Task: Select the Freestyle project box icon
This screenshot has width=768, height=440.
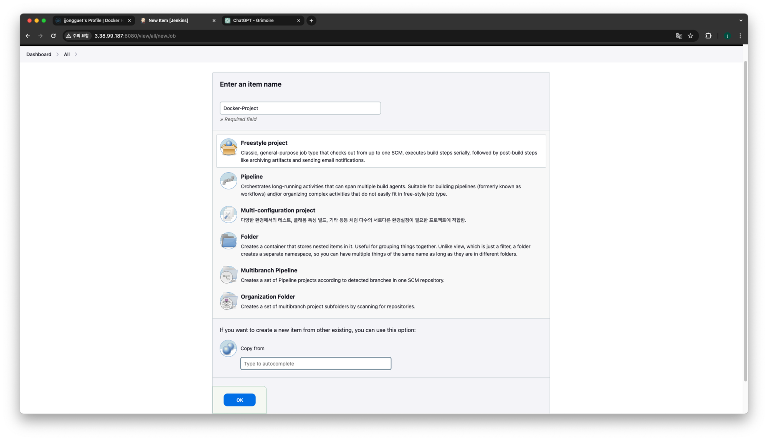Action: click(x=228, y=147)
